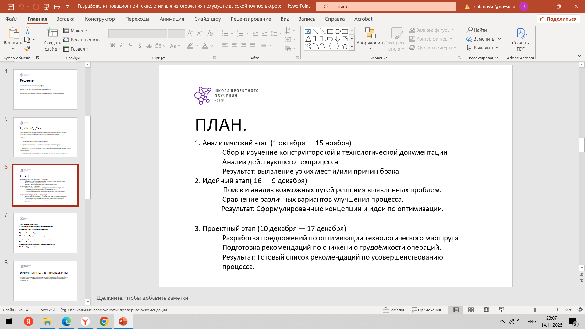
Task: Click the Найти find button
Action: point(477,30)
